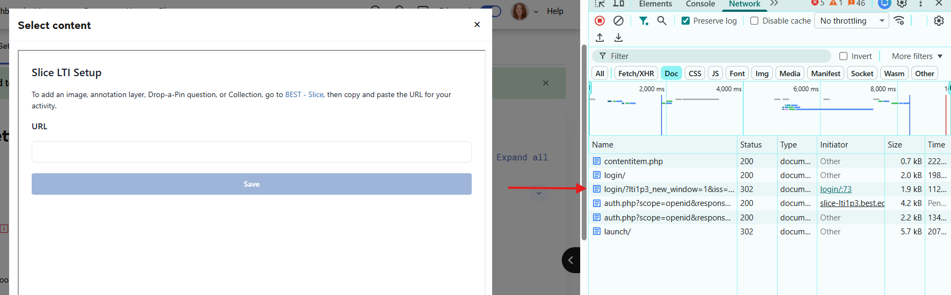Screen dimensions: 951x295
Task: Open slice-lti1p3.best initiator link
Action: click(852, 203)
